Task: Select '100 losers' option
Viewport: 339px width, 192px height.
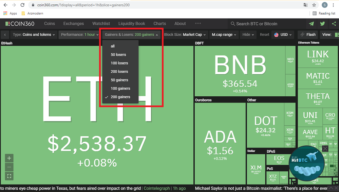Action: tap(120, 63)
